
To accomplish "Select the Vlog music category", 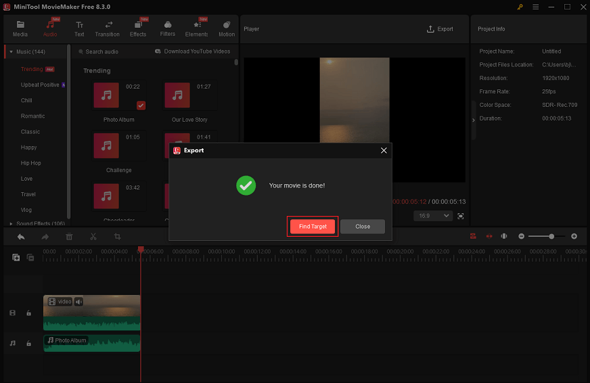I will point(26,210).
